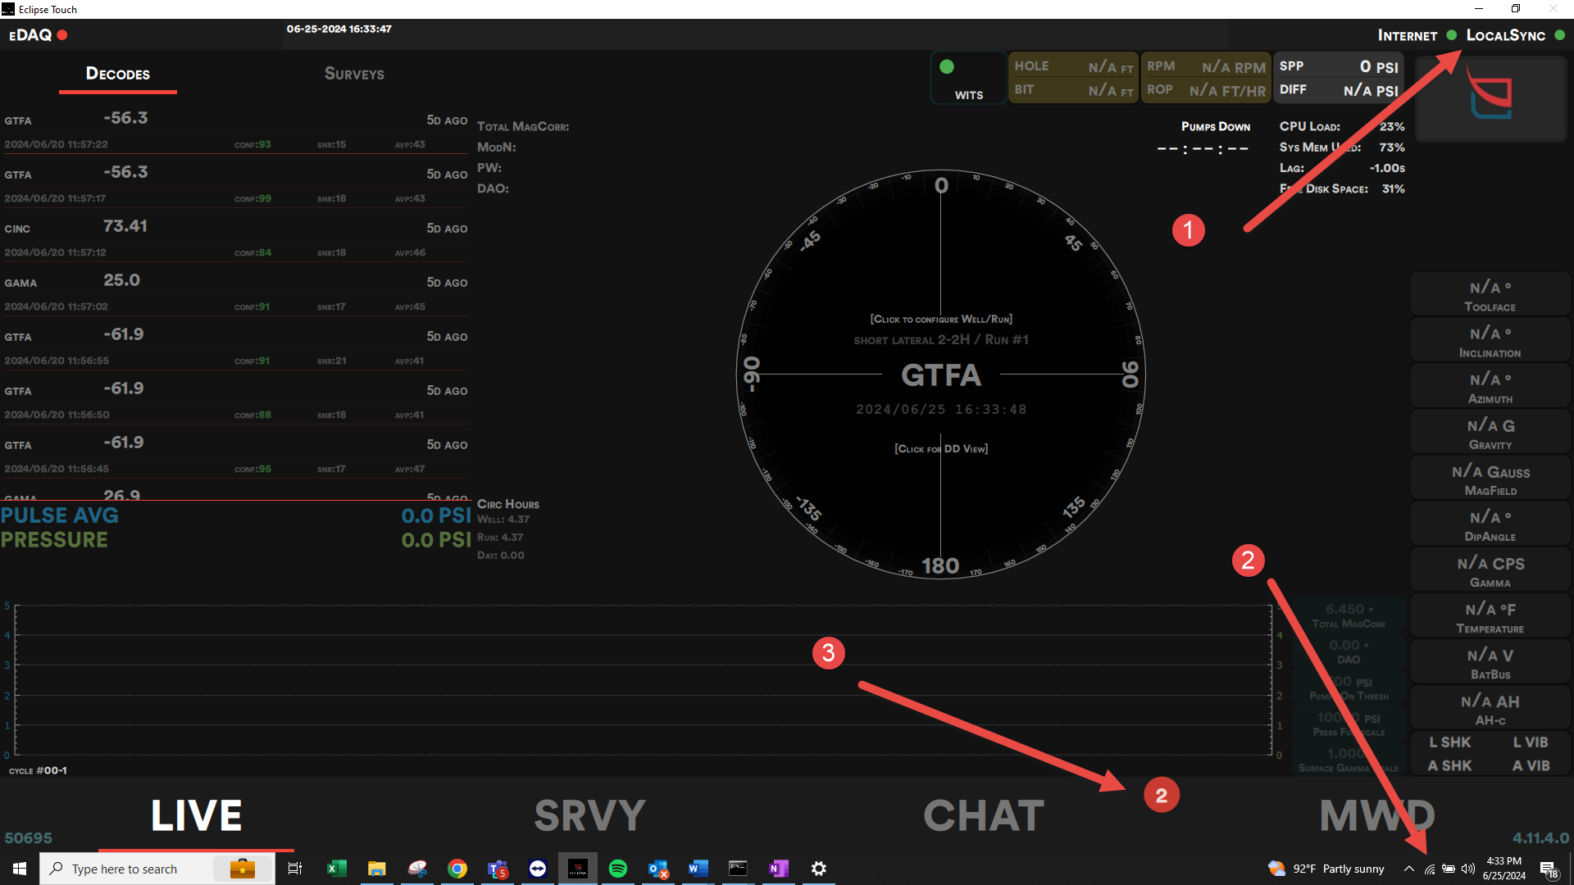Select the Azimuth readout tile

pyautogui.click(x=1490, y=388)
